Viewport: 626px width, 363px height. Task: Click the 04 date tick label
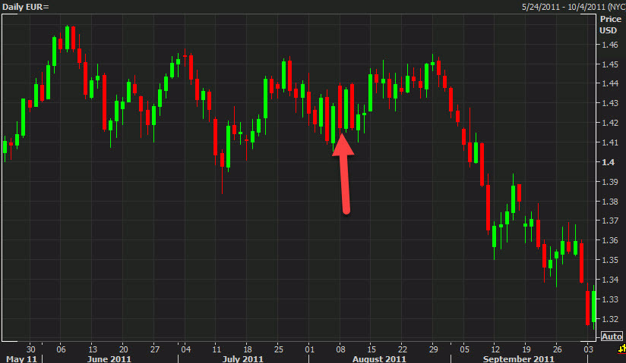click(185, 349)
